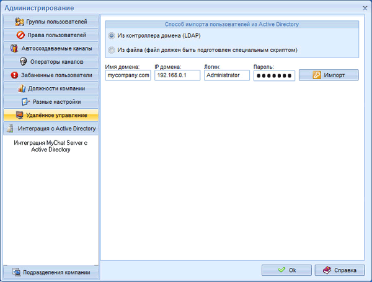The width and height of the screenshot is (372, 282).
Task: Close the Администрирование window
Action: 365,8
